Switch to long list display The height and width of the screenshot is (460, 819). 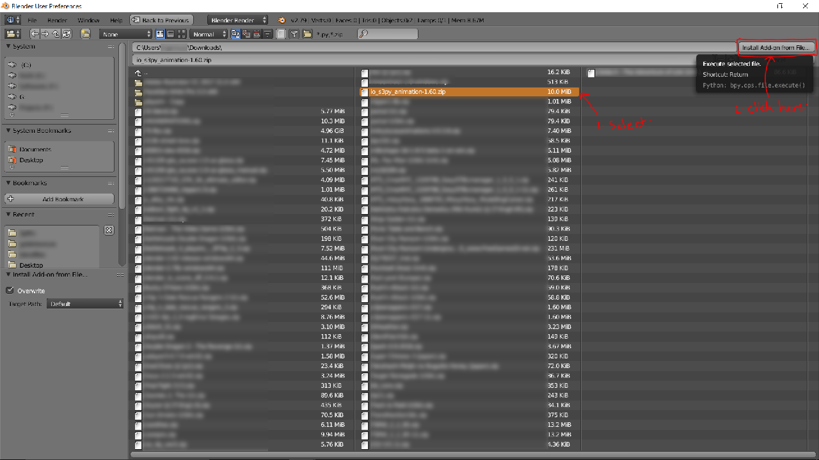(x=170, y=34)
